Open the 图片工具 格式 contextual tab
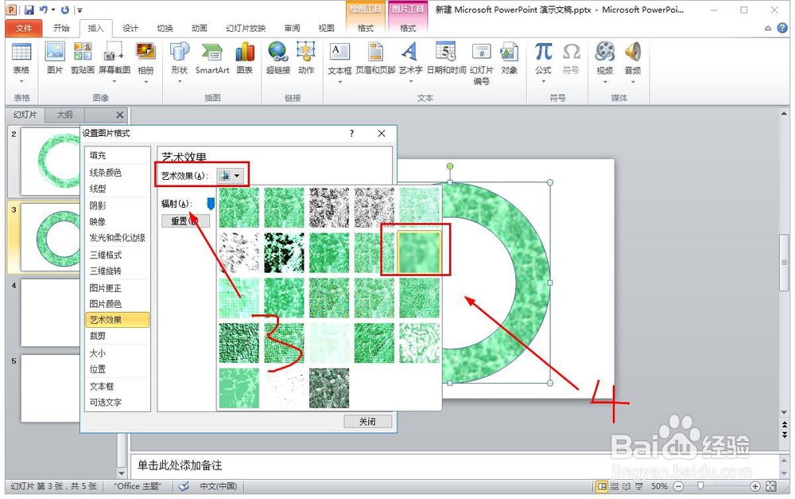The width and height of the screenshot is (795, 499). point(407,27)
